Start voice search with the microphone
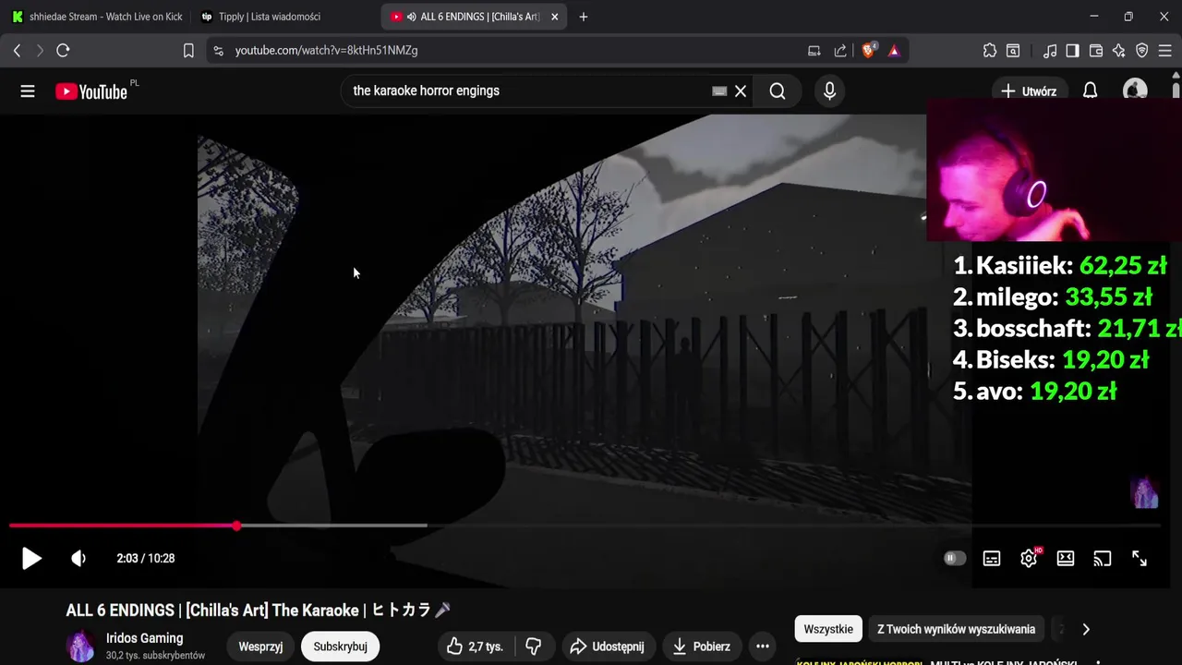This screenshot has height=665, width=1182. [829, 91]
